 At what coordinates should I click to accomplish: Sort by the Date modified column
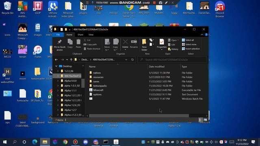click(156, 67)
